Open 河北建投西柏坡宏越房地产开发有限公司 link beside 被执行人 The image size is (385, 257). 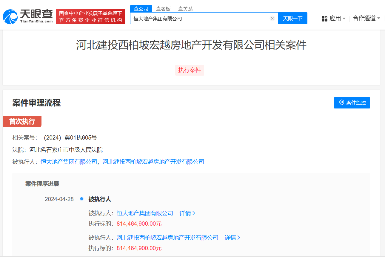click(153, 162)
